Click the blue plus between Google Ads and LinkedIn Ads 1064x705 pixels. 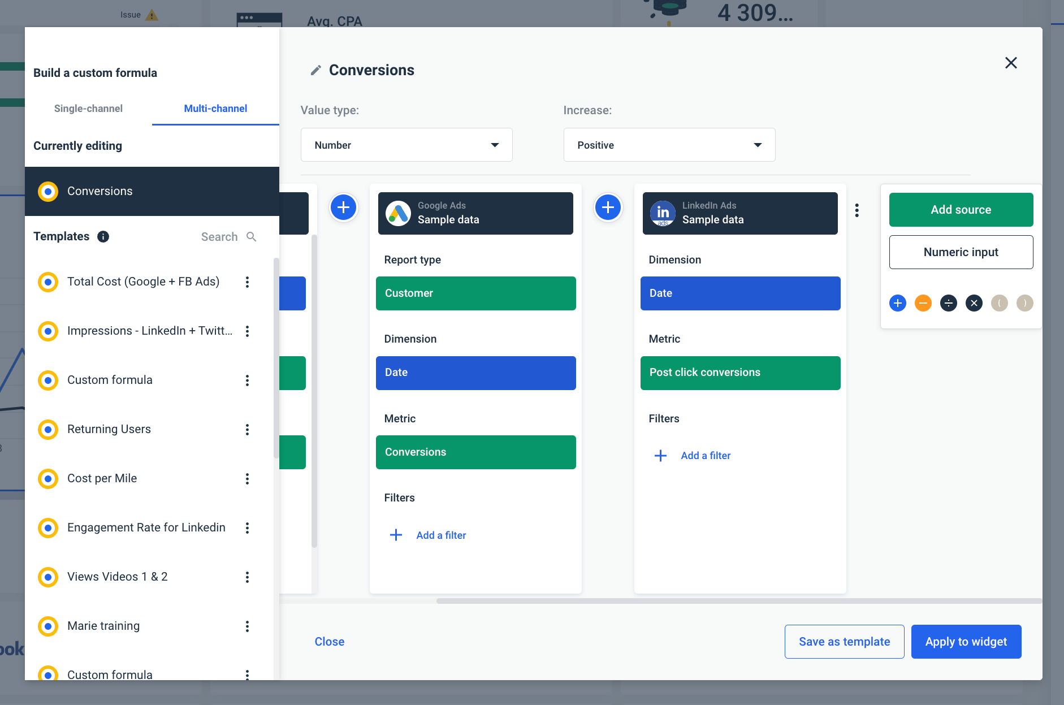pyautogui.click(x=608, y=207)
